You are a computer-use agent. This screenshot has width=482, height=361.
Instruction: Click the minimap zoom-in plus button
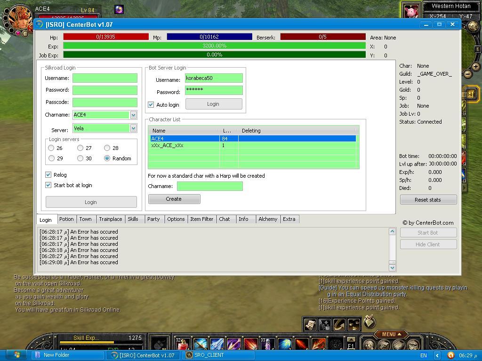pos(476,67)
